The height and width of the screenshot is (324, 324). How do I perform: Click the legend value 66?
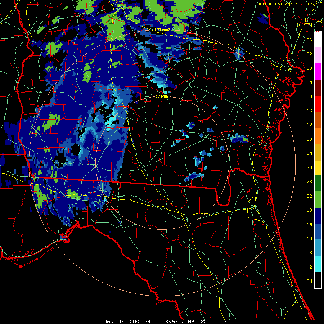[309, 40]
